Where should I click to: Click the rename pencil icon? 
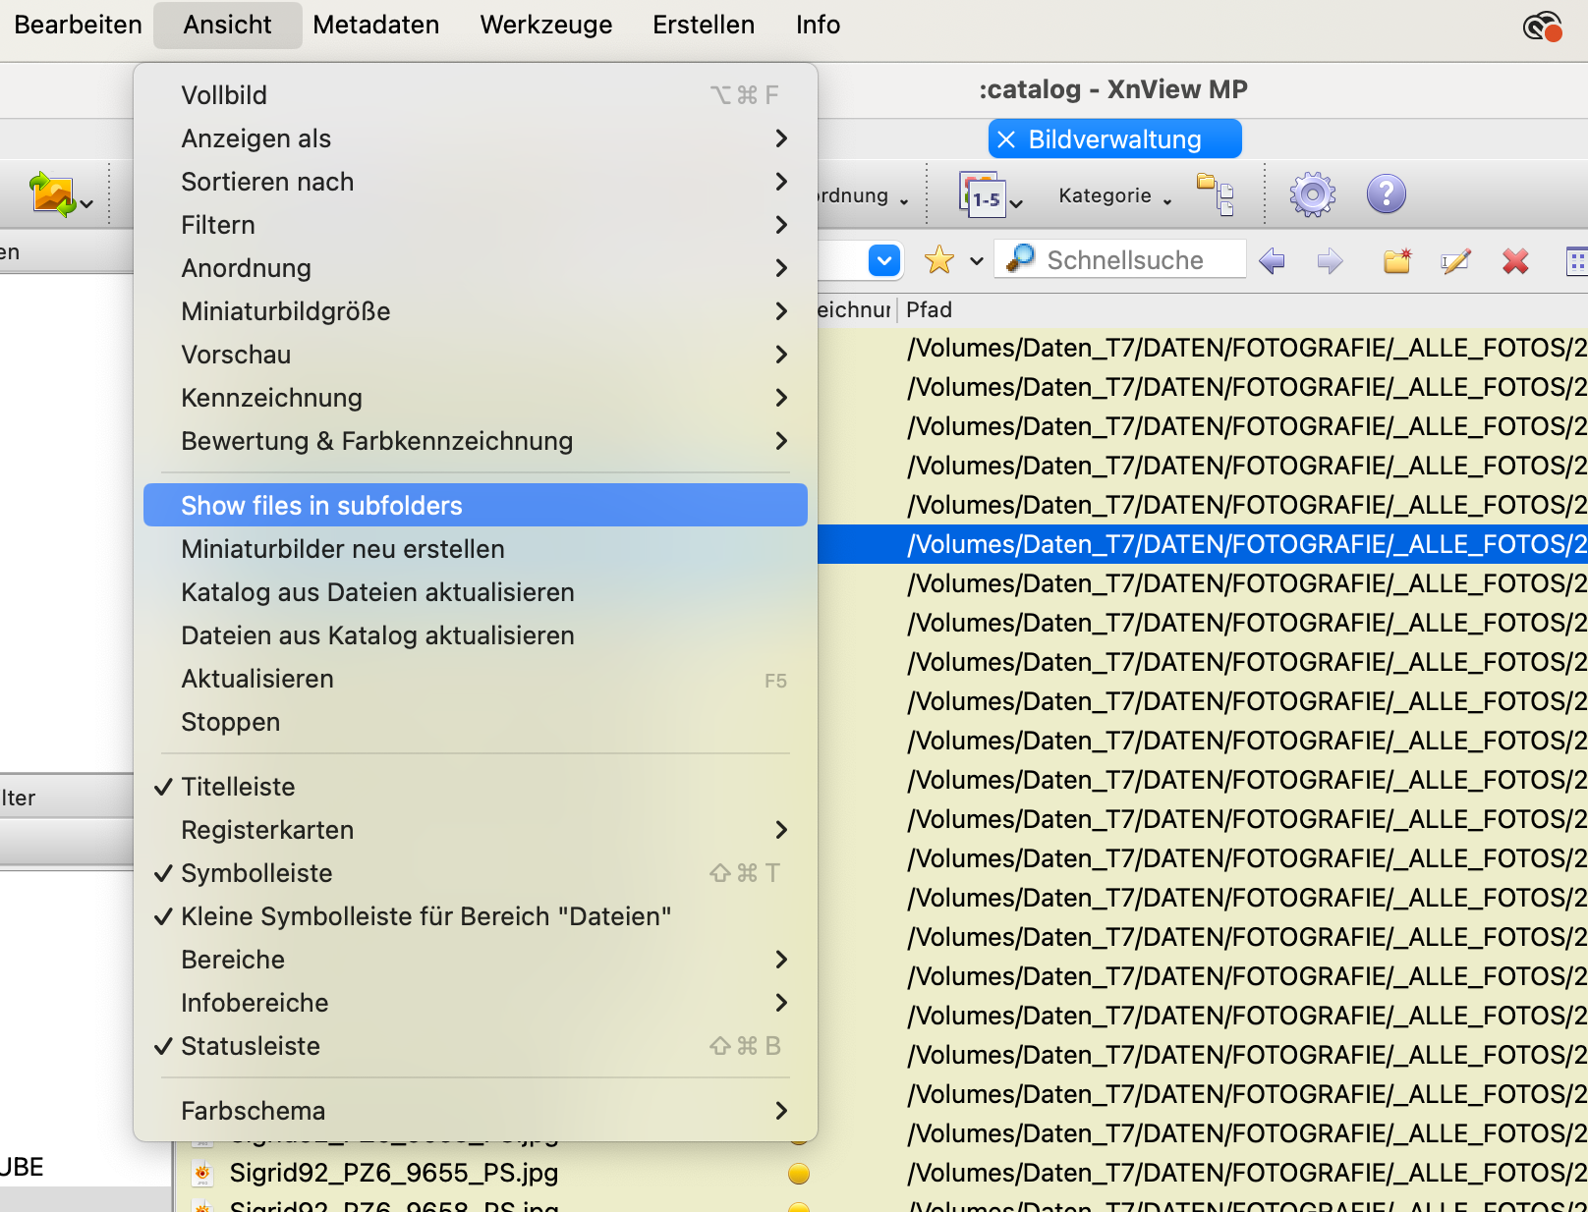pyautogui.click(x=1455, y=261)
